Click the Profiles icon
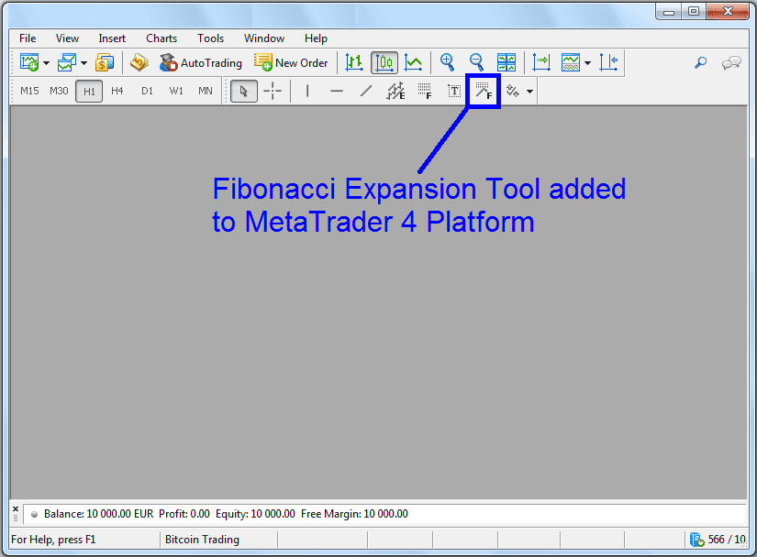This screenshot has width=757, height=557. tap(67, 62)
